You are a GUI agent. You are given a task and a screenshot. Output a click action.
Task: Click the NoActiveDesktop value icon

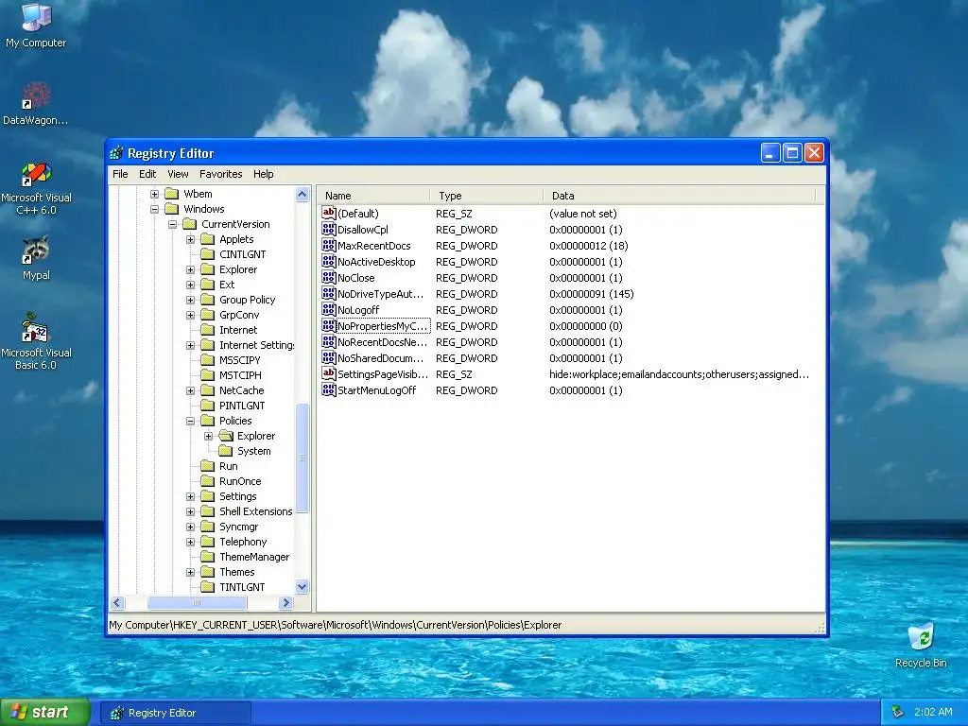coord(328,261)
